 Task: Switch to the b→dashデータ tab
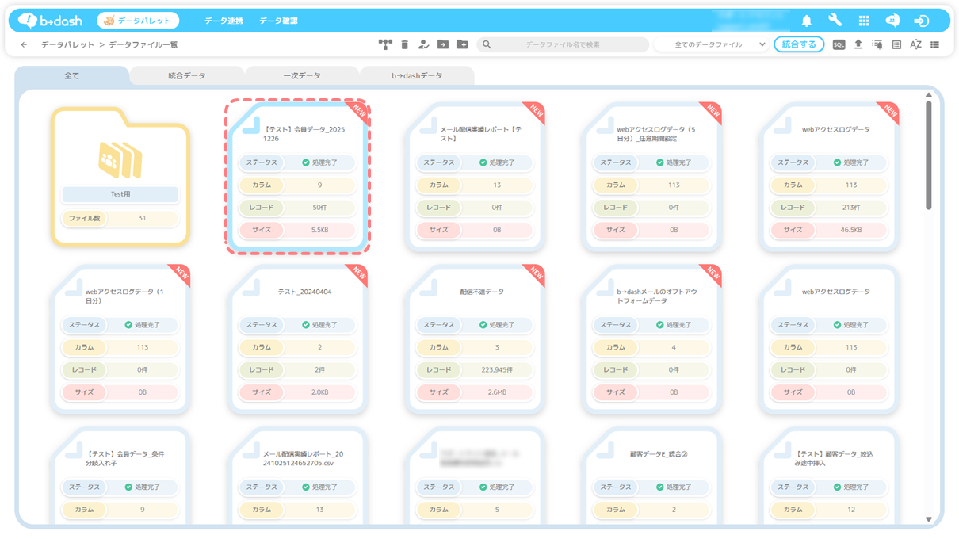[417, 76]
